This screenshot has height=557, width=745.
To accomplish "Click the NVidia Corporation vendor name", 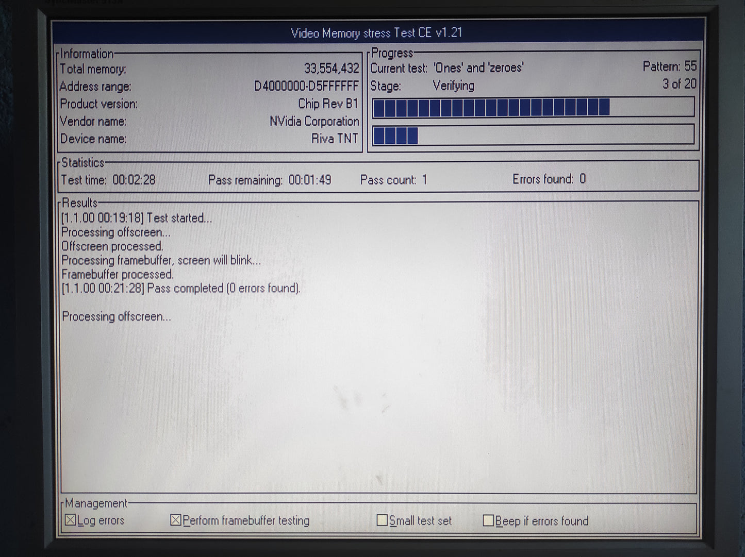I will click(x=314, y=121).
